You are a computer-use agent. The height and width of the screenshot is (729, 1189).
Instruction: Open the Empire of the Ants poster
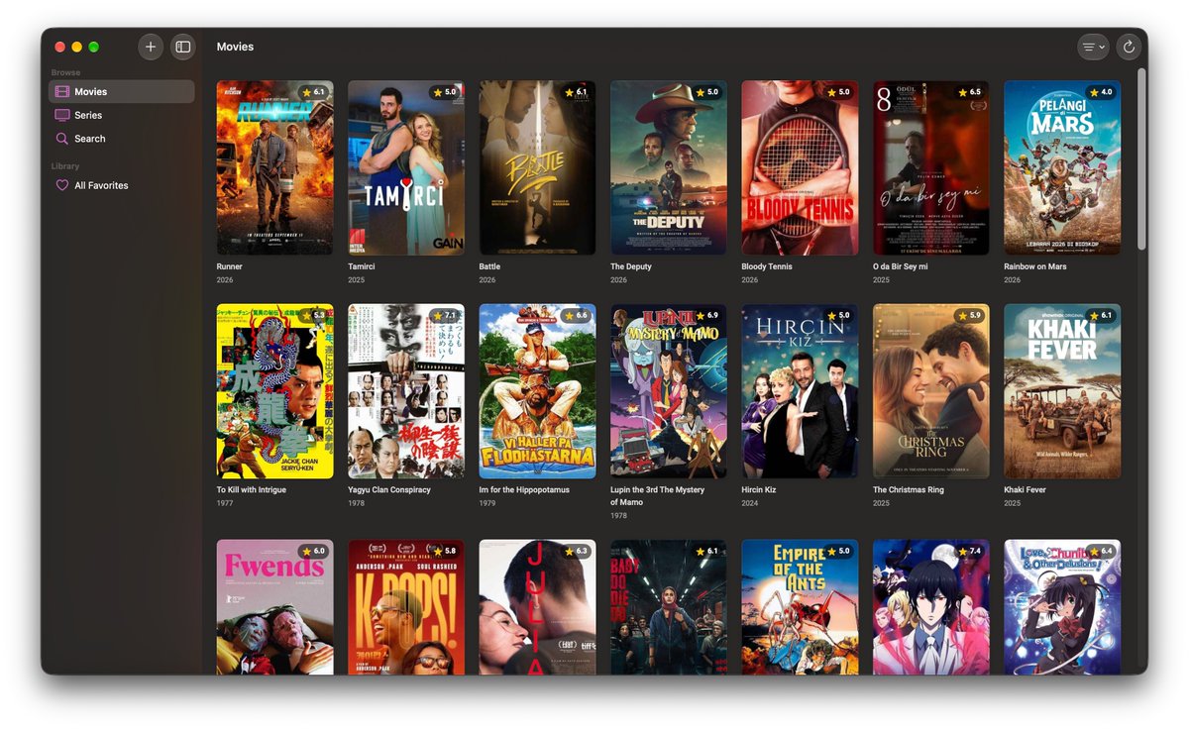click(800, 607)
